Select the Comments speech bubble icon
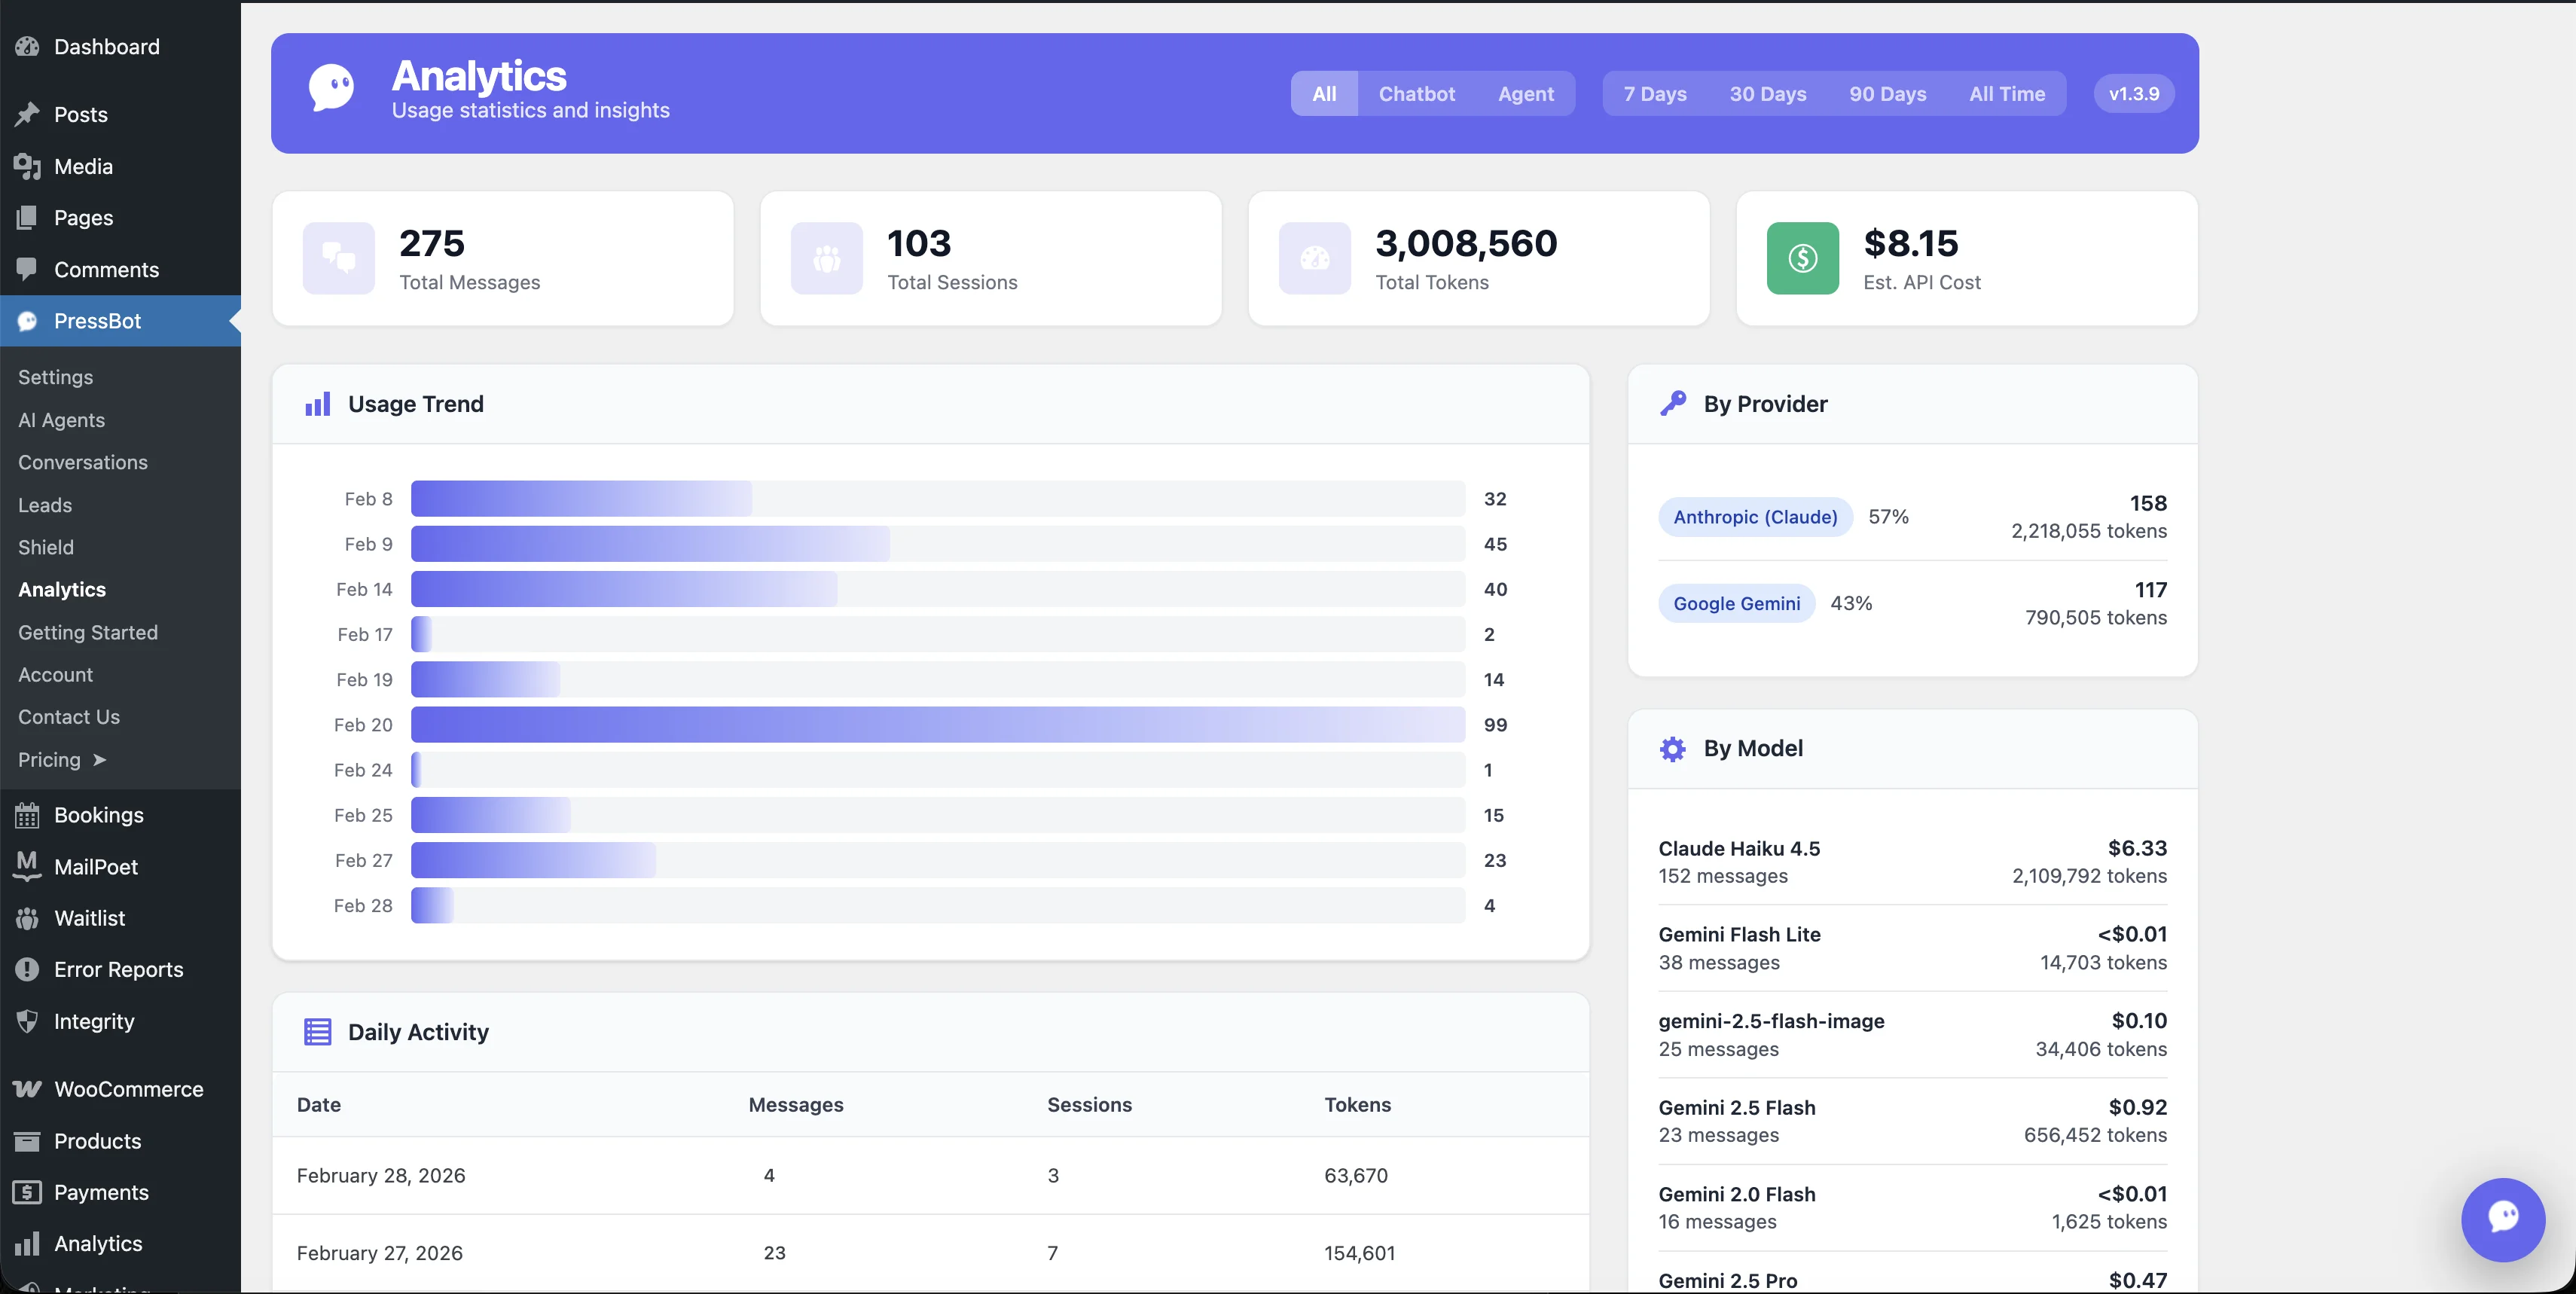The image size is (2576, 1294). (x=27, y=269)
